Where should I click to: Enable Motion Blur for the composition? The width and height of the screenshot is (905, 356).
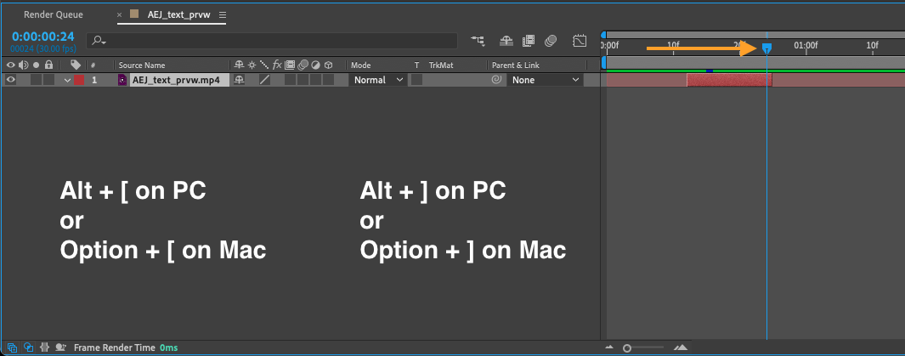tap(551, 41)
